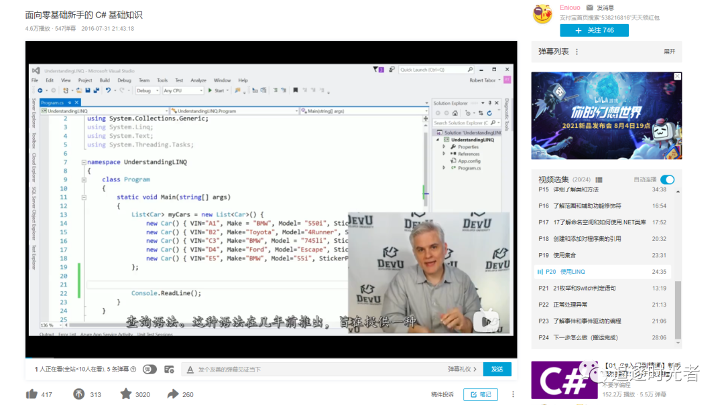Follow the uploader with 关注 746 button
Viewport: 724px width, 405px height.
pyautogui.click(x=594, y=30)
